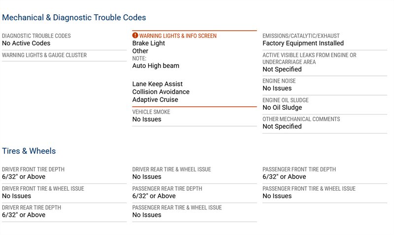
Task: Click the Adaptive Cruise entry
Action: (x=155, y=100)
